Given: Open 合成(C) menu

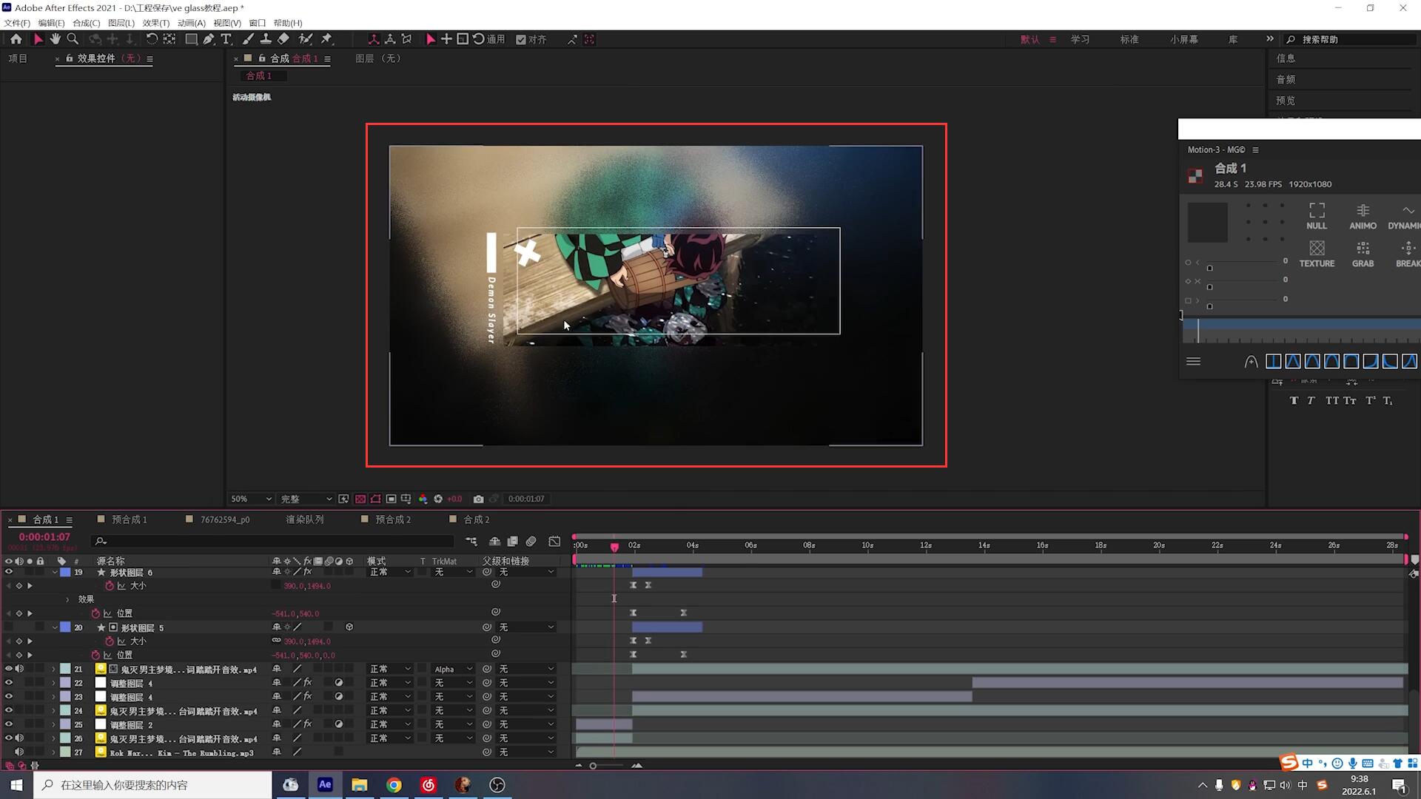Looking at the screenshot, I should [x=86, y=23].
